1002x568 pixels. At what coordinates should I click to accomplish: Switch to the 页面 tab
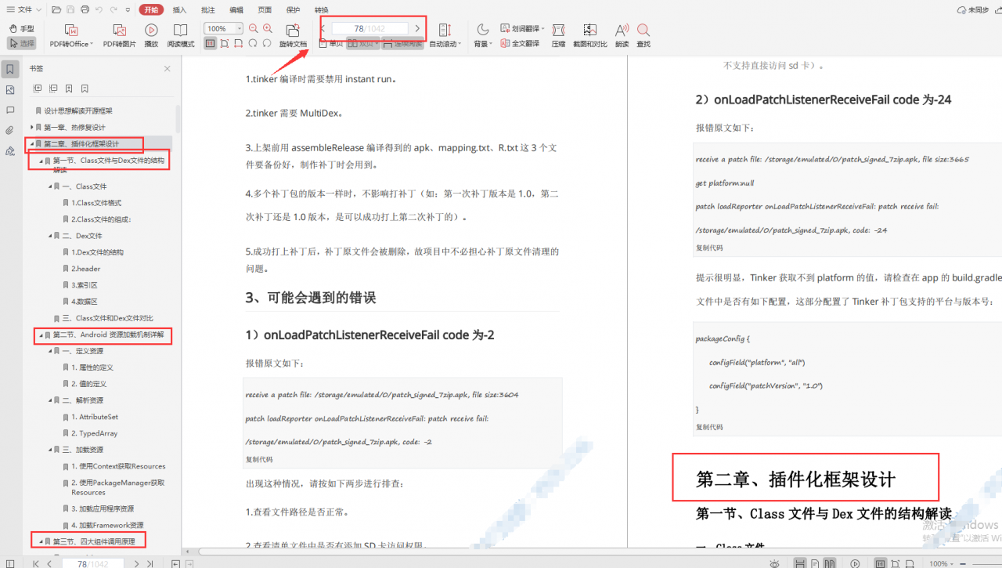(x=265, y=9)
